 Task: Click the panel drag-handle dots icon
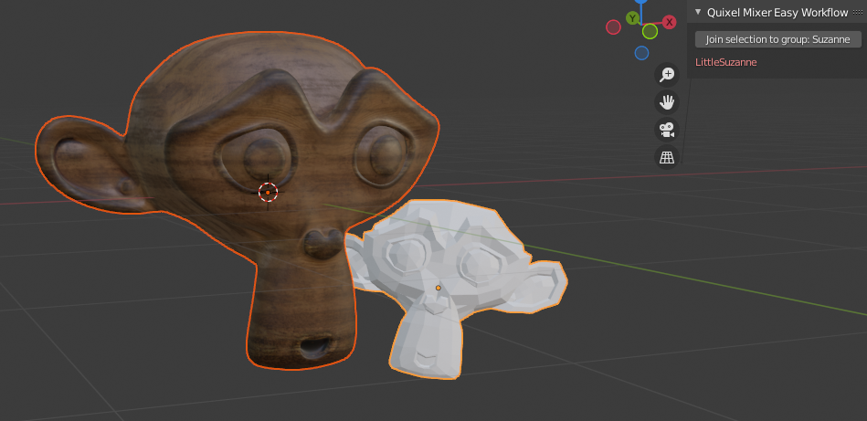pos(858,12)
